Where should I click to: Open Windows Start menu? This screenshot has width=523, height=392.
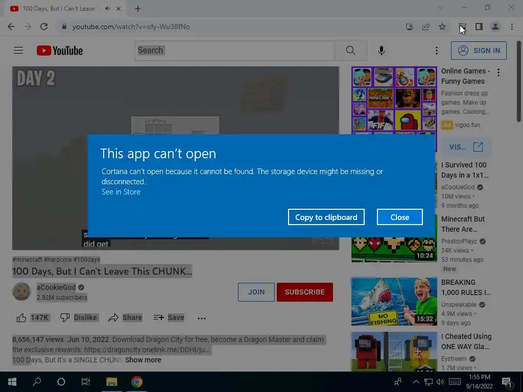point(12,382)
